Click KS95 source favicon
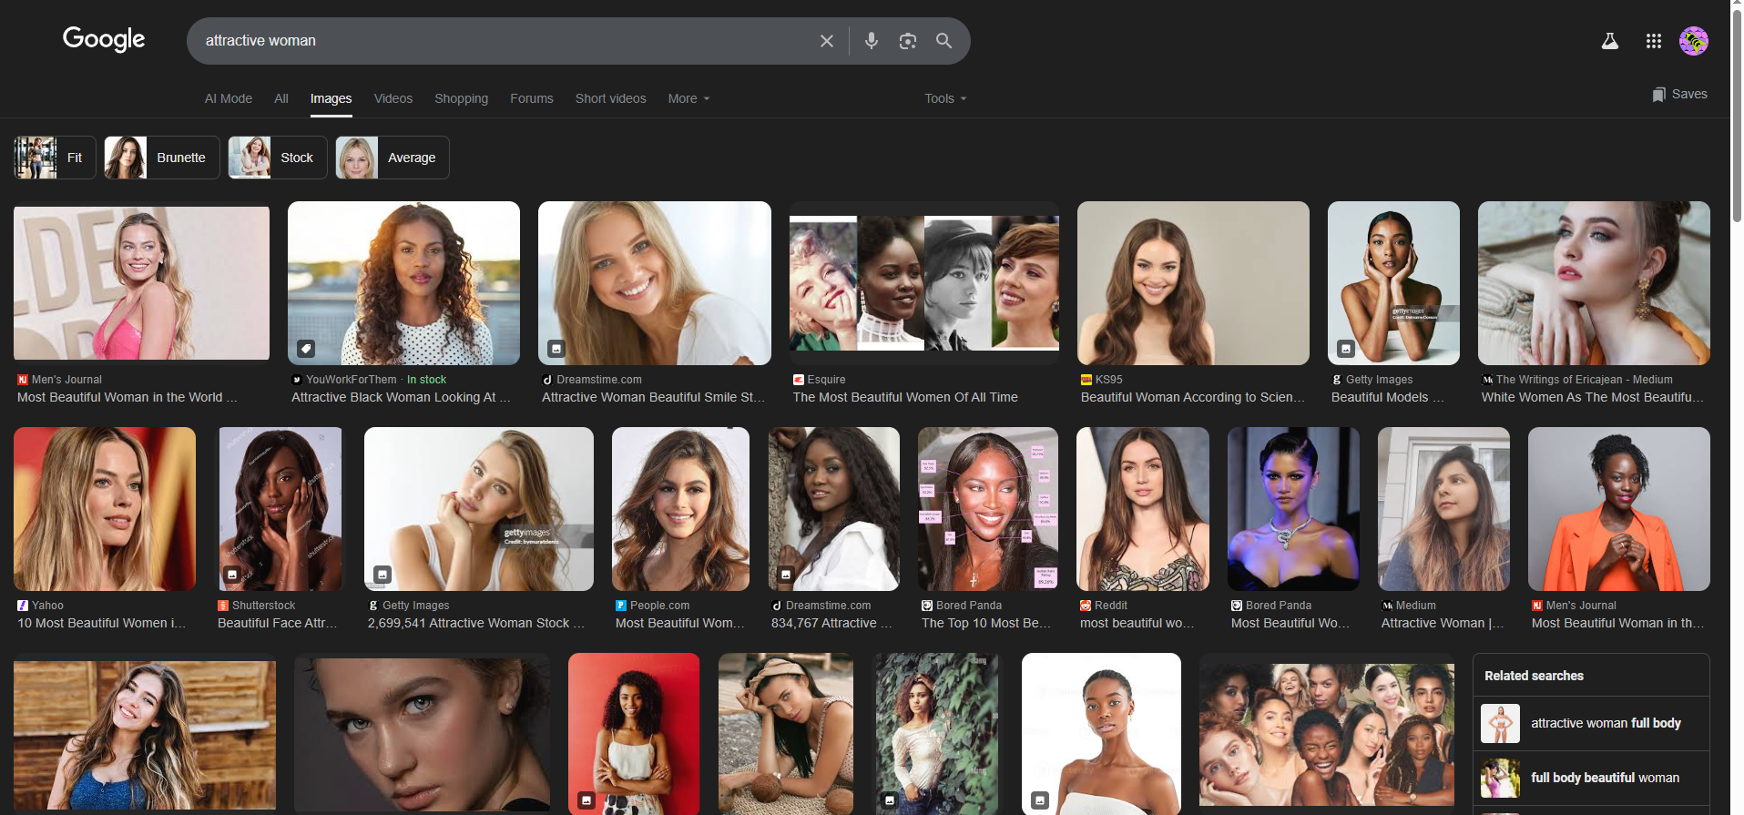The image size is (1744, 815). pyautogui.click(x=1086, y=380)
